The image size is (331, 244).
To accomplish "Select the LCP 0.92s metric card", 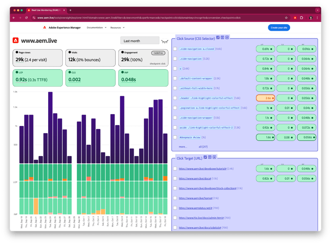I will 38,78.
